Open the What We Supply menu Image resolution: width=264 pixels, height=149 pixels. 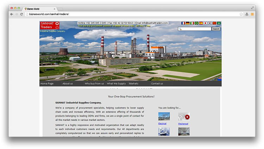coord(116,83)
